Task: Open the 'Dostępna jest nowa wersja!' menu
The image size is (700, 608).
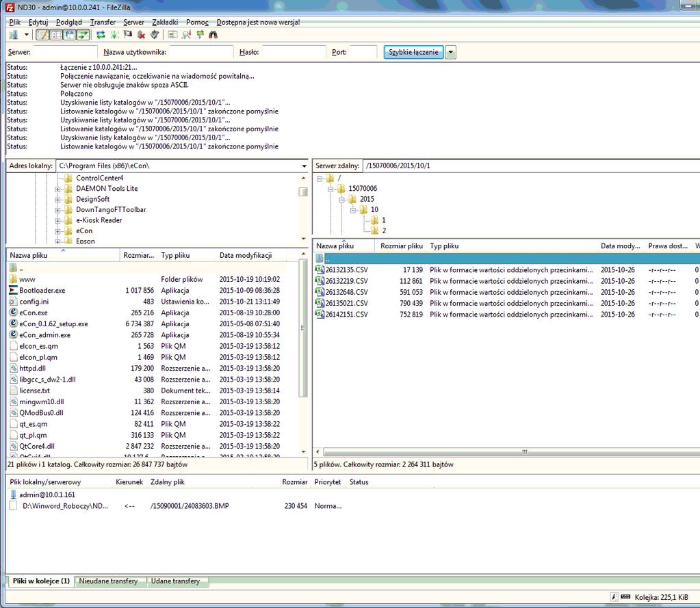Action: (x=259, y=22)
